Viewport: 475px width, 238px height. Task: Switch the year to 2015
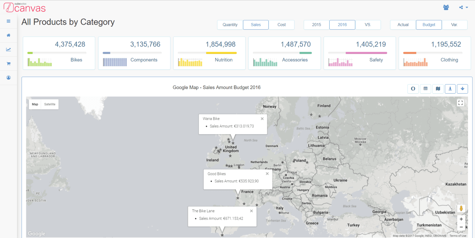pos(317,25)
